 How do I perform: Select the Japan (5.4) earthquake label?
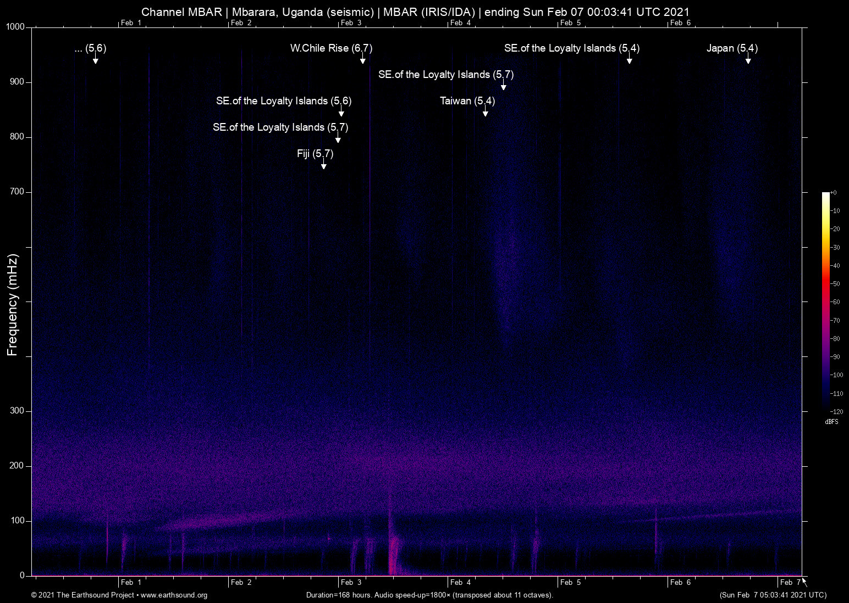732,48
